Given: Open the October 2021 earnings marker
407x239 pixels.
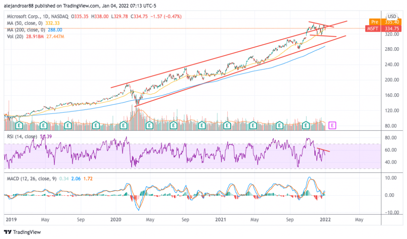Looking at the screenshot, I should [306, 126].
